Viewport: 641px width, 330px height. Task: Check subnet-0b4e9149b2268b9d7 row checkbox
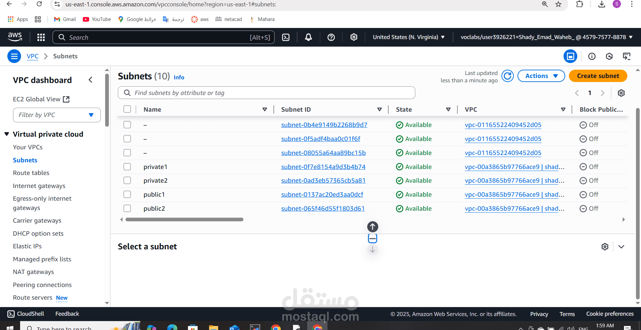127,125
